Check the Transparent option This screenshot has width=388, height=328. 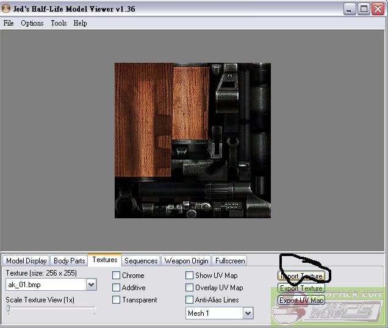tap(117, 300)
